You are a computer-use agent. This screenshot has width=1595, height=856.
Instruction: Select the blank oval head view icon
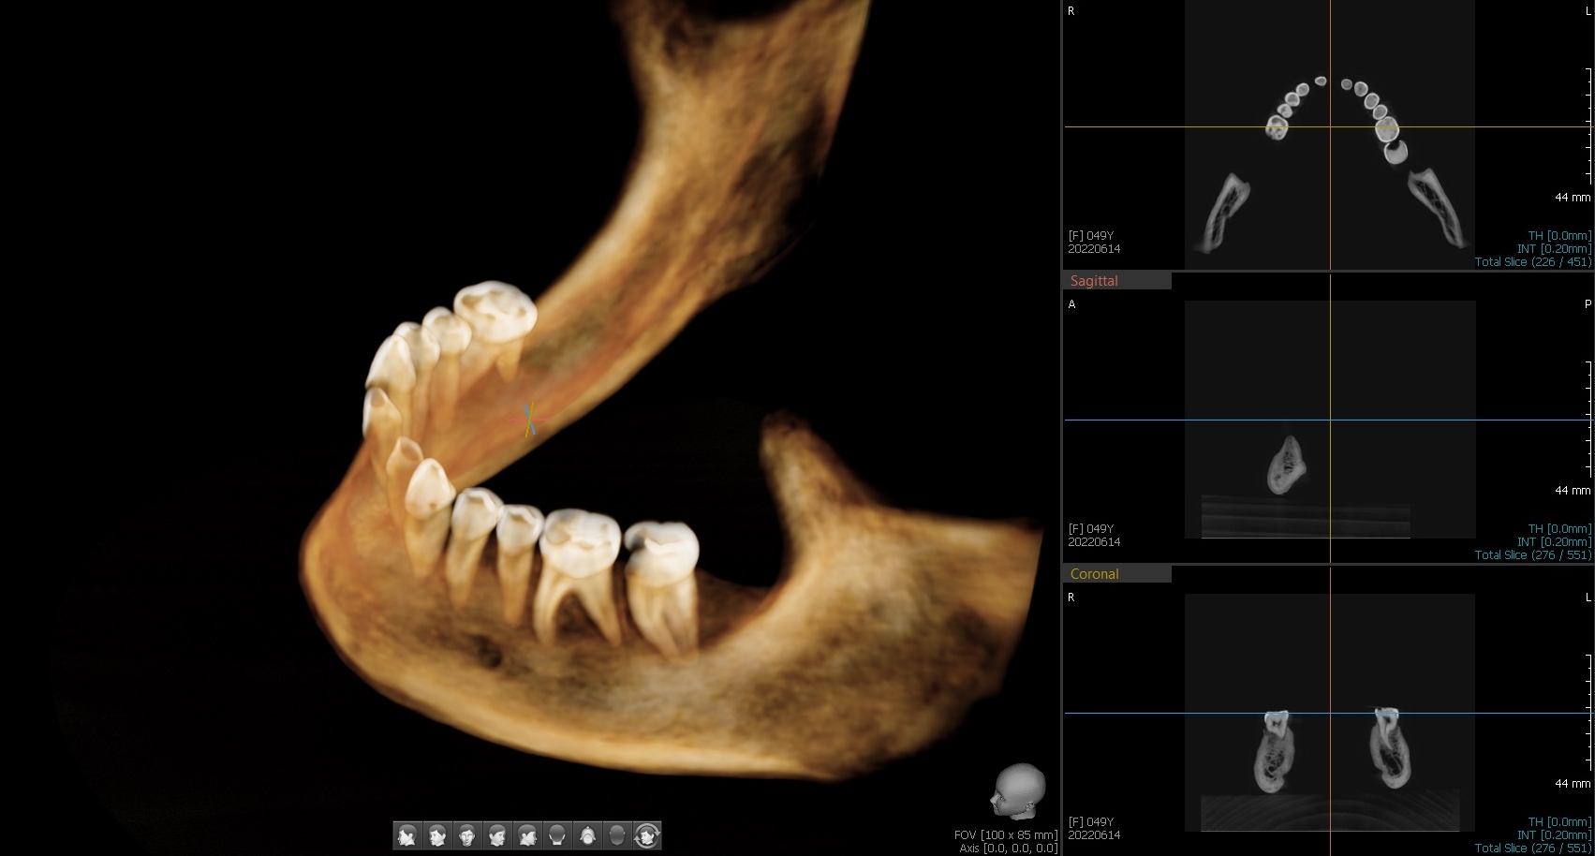pos(616,835)
